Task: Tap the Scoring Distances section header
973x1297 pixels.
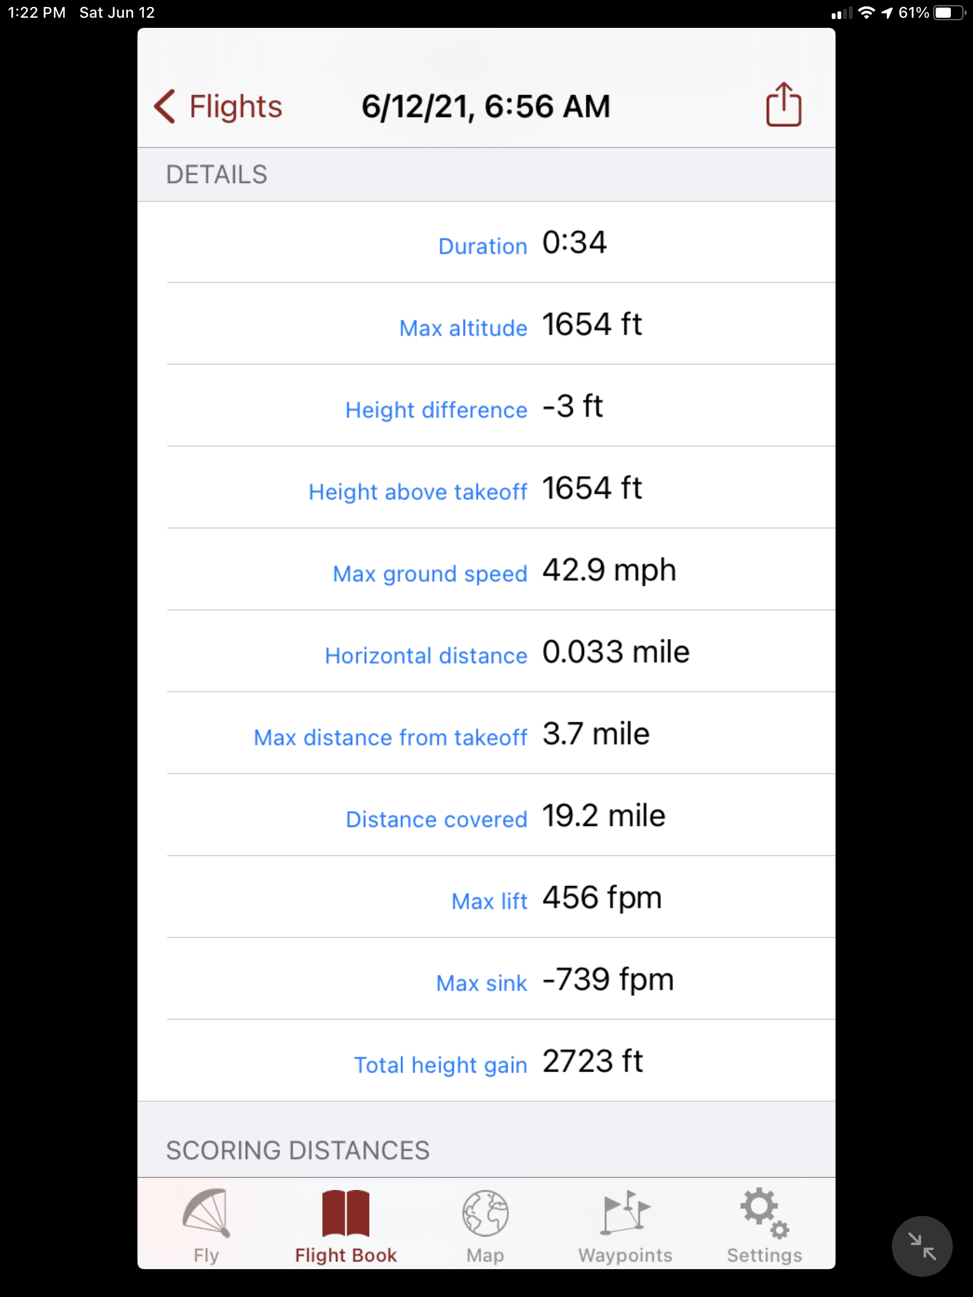Action: point(298,1150)
